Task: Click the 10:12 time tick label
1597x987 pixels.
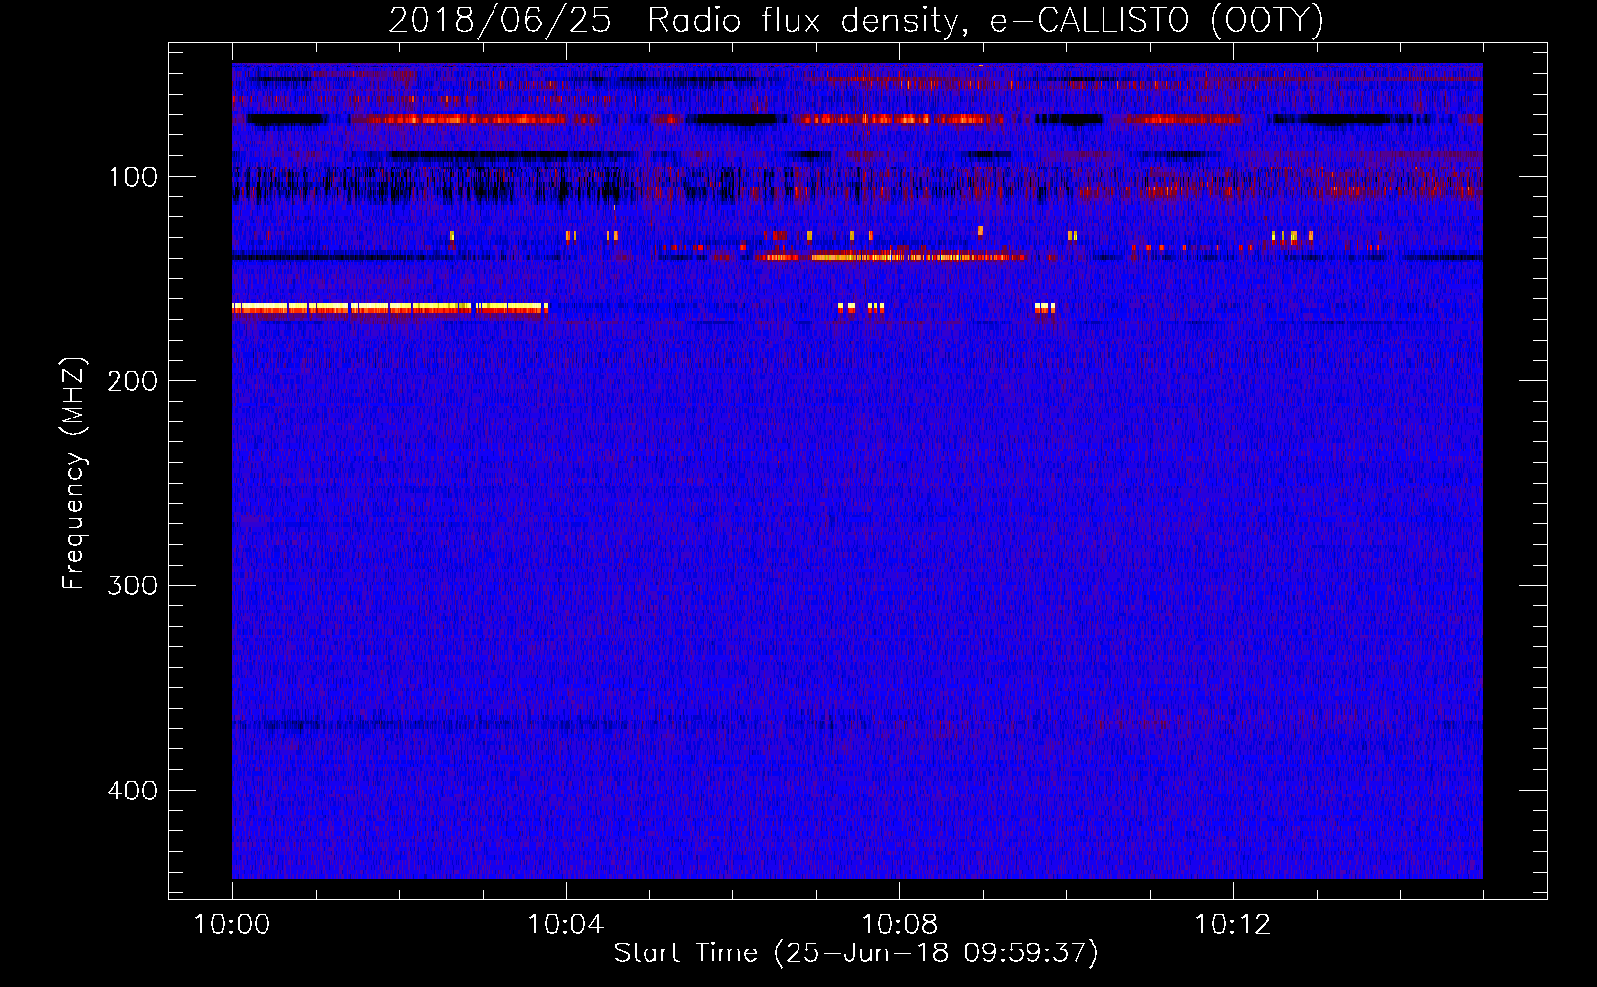Action: (x=1233, y=925)
